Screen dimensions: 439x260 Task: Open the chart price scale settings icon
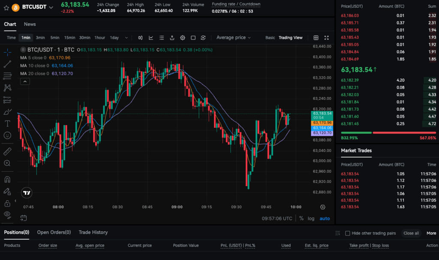click(323, 207)
